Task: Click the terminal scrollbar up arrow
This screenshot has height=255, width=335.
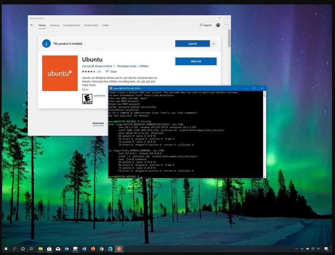Action: 265,93
